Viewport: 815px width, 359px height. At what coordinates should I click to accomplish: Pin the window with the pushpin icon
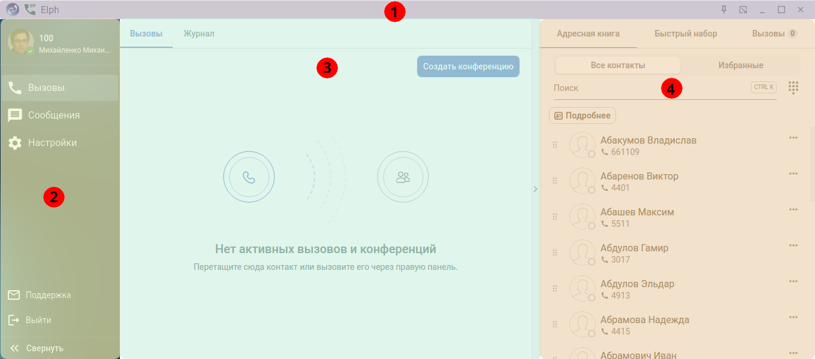[723, 10]
